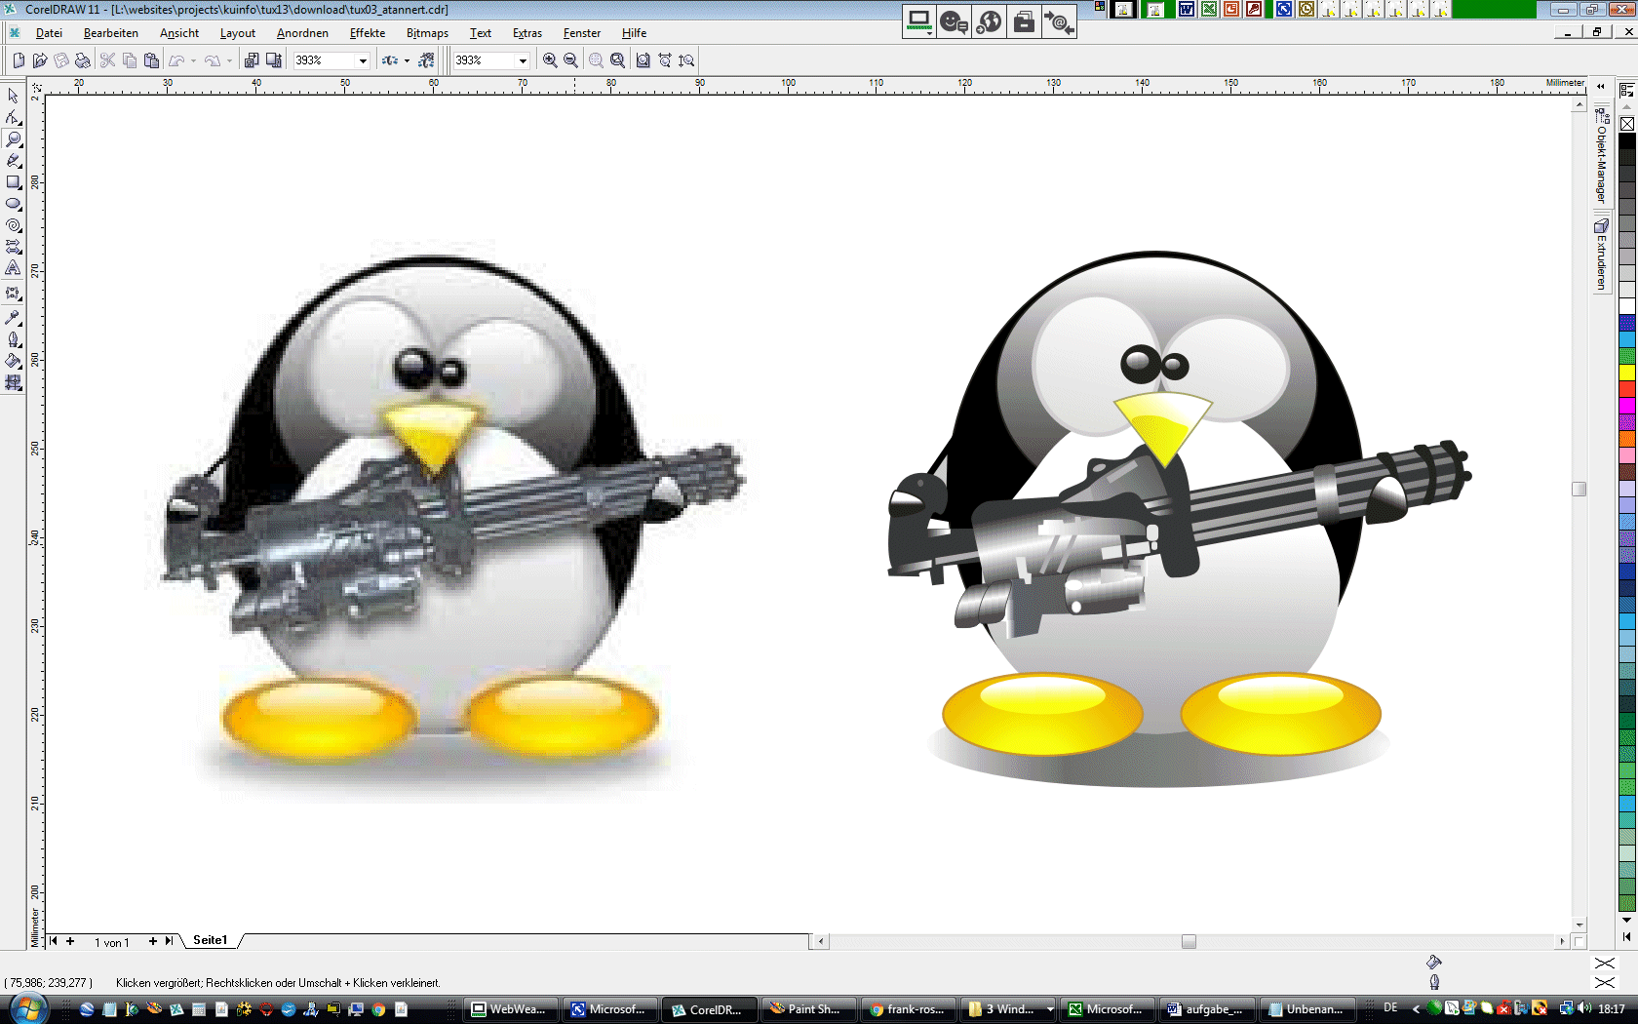Click the vertical scrollbar thumb
The height and width of the screenshot is (1024, 1638).
coord(1579,489)
